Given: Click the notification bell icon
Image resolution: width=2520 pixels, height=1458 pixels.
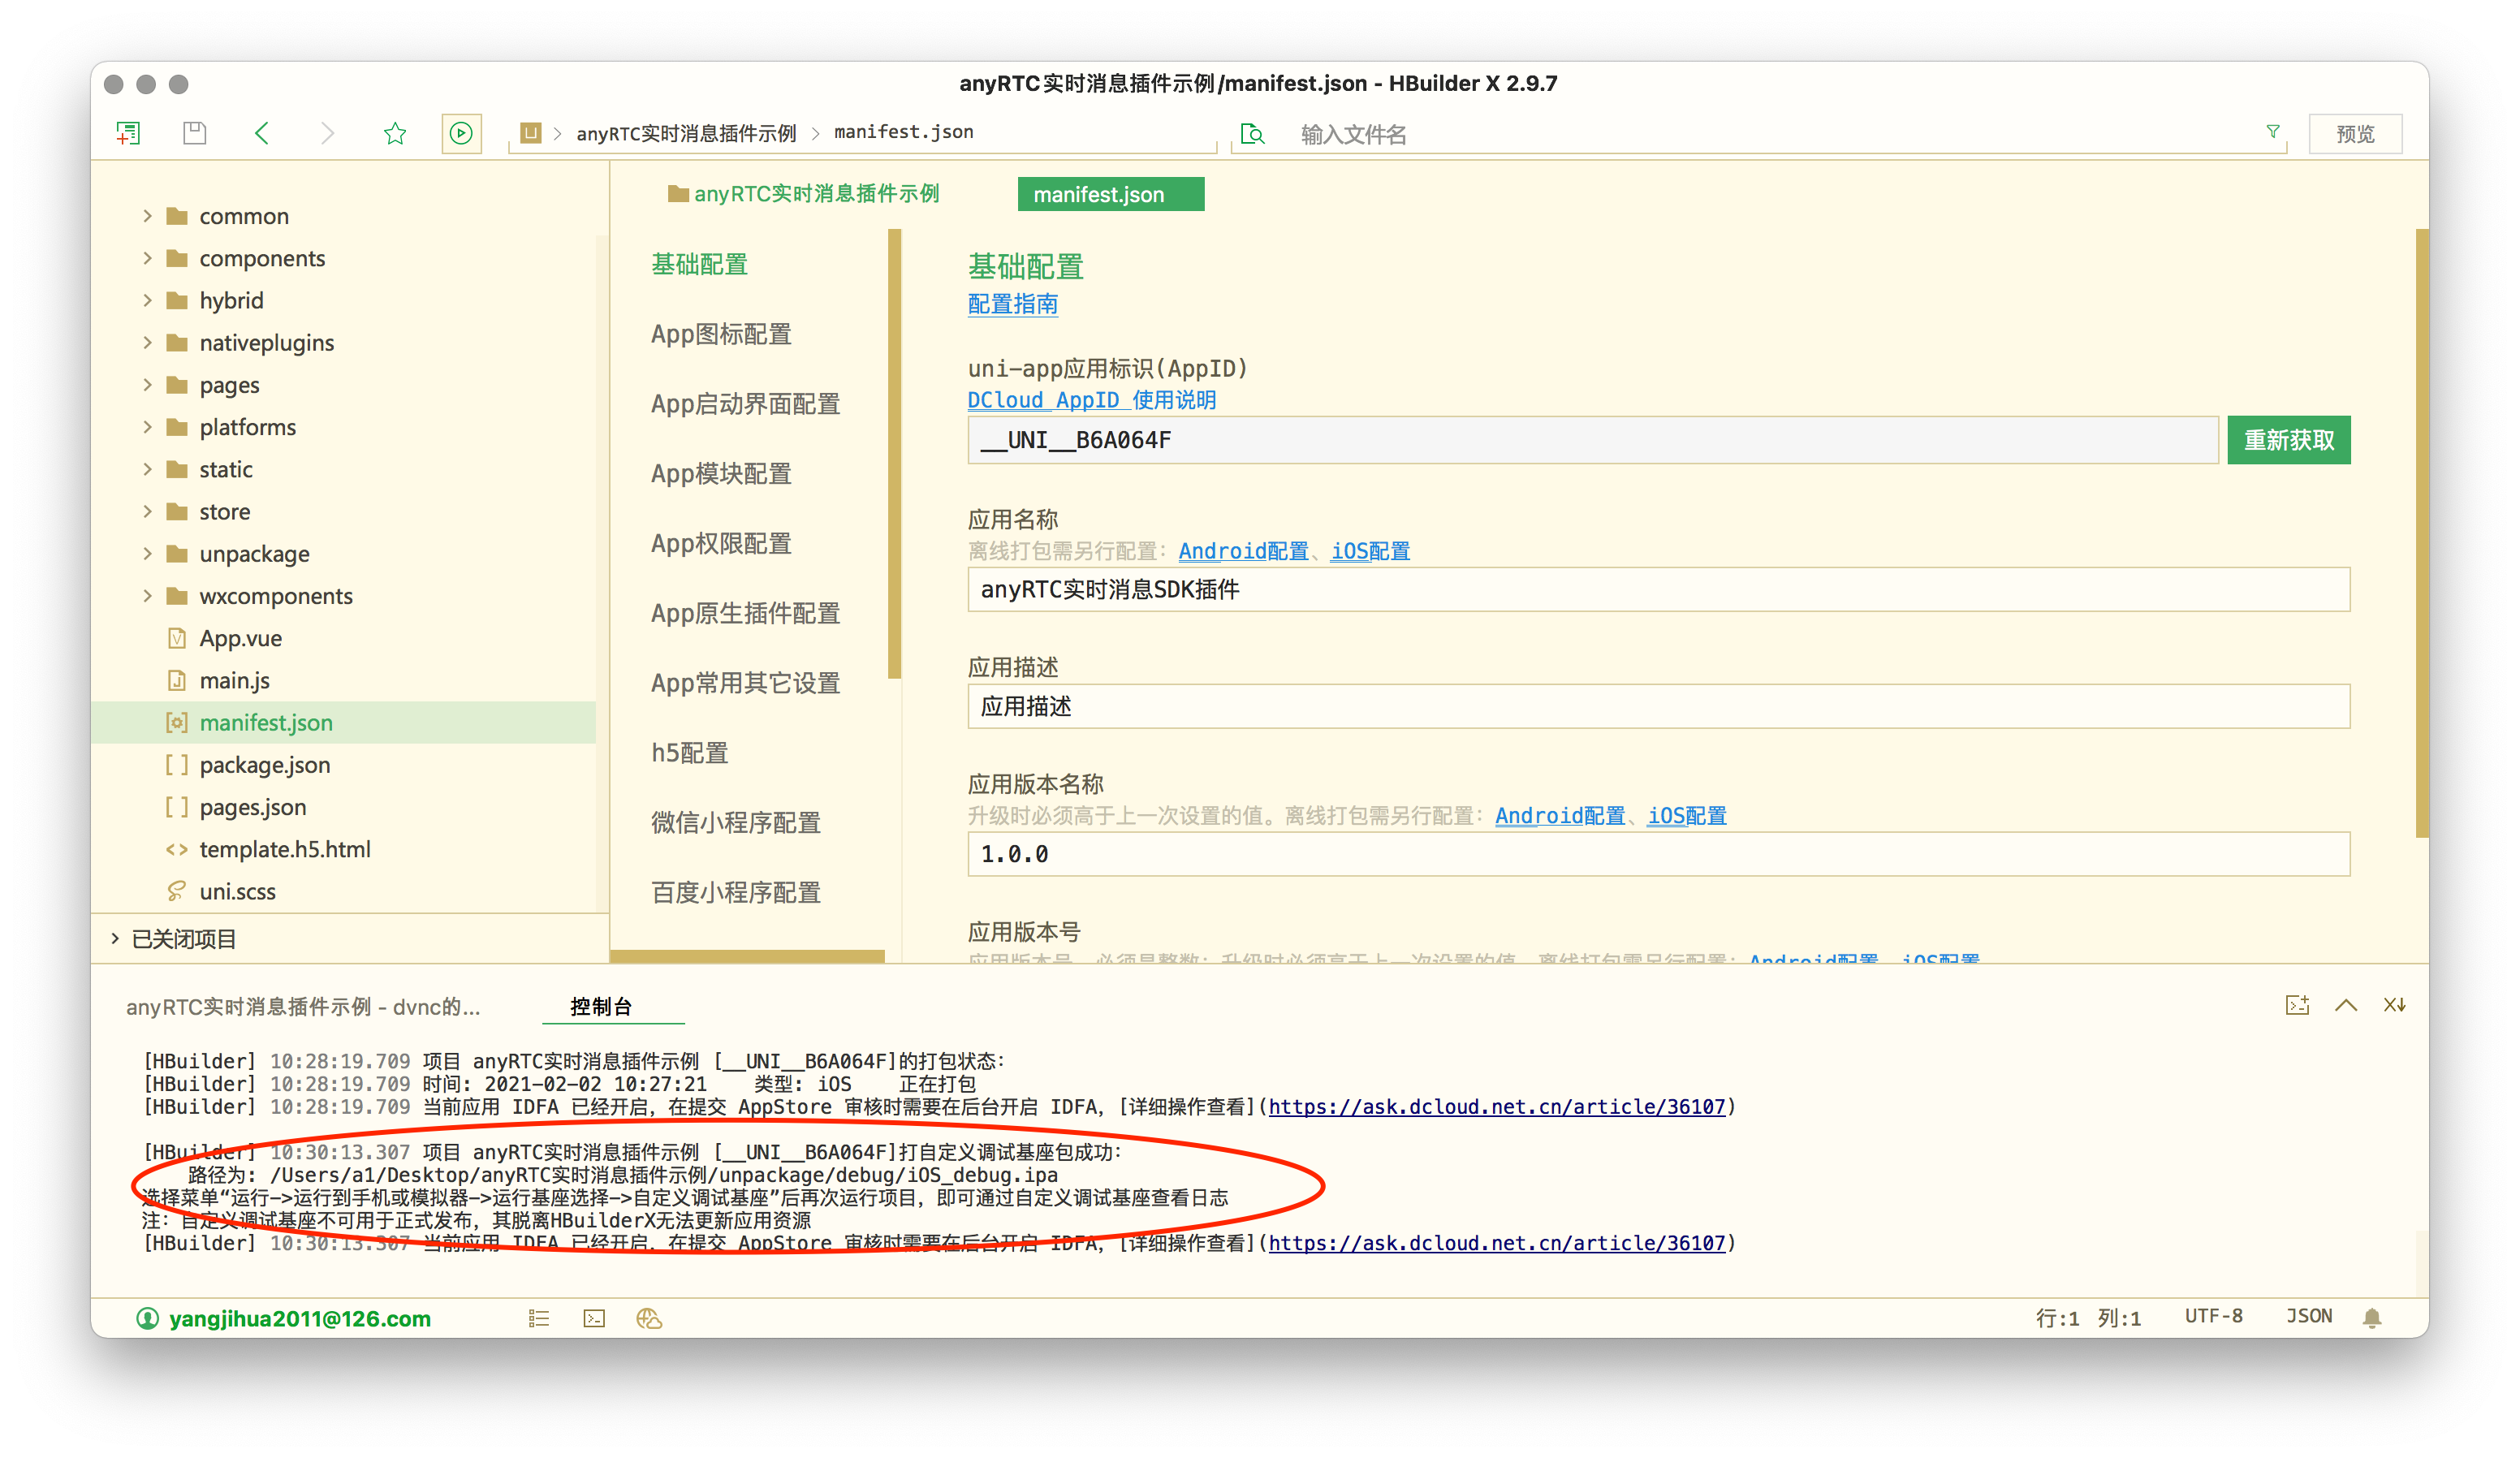Looking at the screenshot, I should [2372, 1318].
